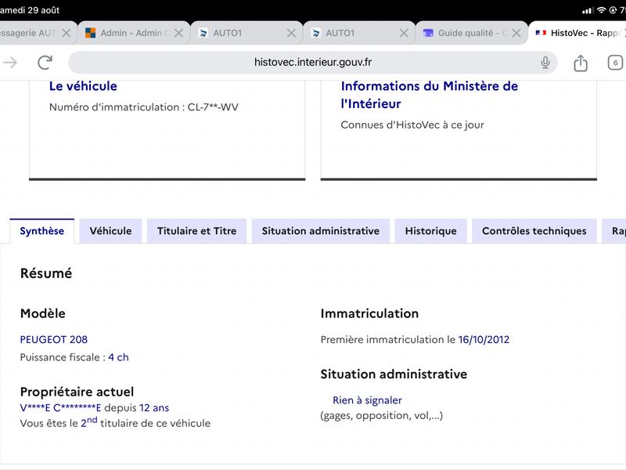Click the Propriétaire actuel heading

(x=77, y=392)
